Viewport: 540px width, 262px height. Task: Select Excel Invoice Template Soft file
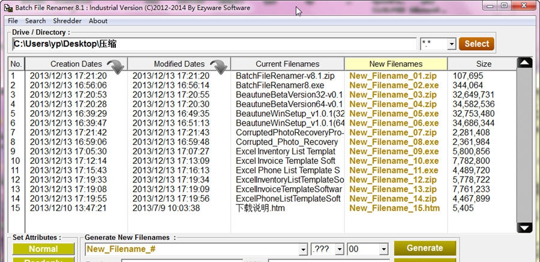[x=286, y=161]
